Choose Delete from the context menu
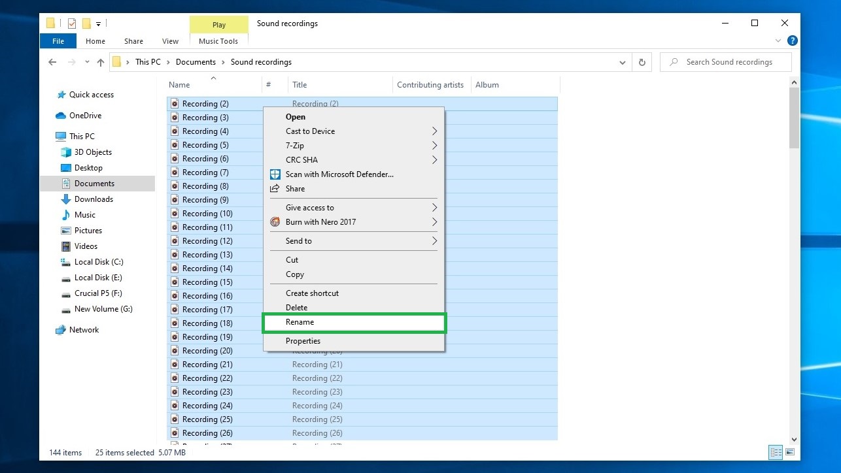The width and height of the screenshot is (841, 473). coord(354,308)
